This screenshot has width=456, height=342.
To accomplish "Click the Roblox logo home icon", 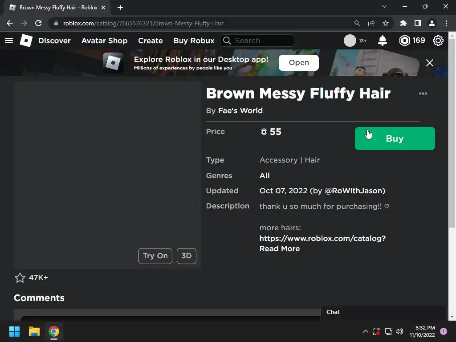I will (x=26, y=41).
